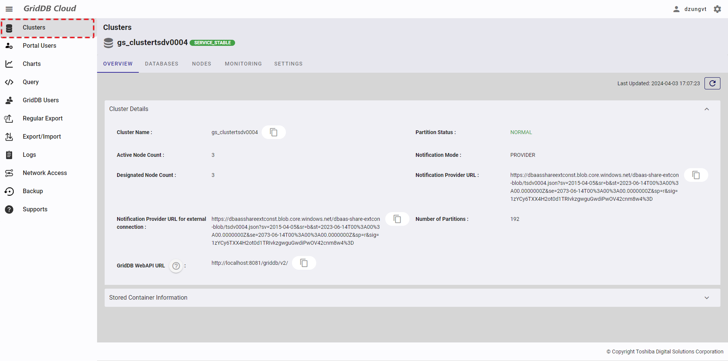Copy the cluster name gs_clustertsdv0004
The height and width of the screenshot is (361, 728).
(x=273, y=132)
